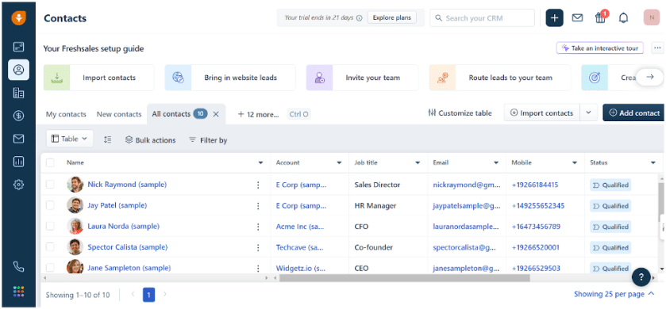Open the Nick Raymond (sample) contact link

point(127,185)
